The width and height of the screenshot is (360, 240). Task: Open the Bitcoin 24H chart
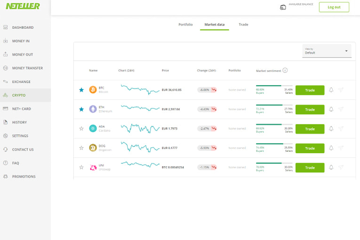140,90
